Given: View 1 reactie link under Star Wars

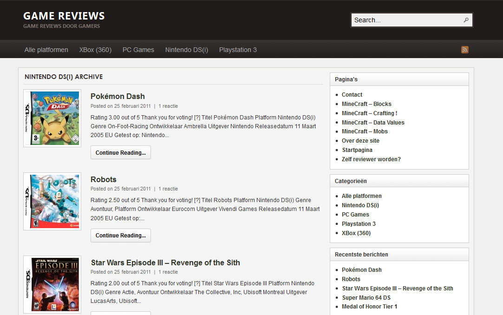Looking at the screenshot, I should (168, 272).
